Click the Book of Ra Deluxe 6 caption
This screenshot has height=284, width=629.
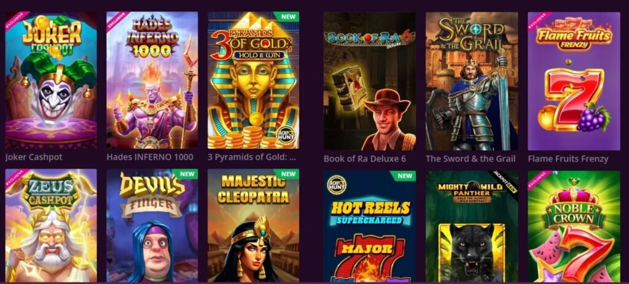click(365, 159)
